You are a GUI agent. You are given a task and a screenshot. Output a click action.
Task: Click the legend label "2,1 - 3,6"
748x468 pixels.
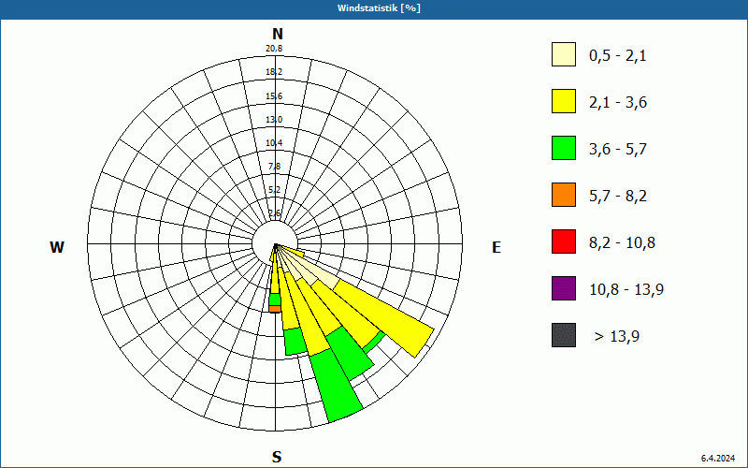tap(618, 103)
